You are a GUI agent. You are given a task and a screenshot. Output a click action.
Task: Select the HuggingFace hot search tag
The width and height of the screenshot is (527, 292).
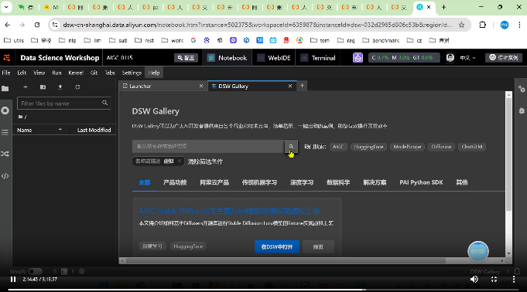368,147
